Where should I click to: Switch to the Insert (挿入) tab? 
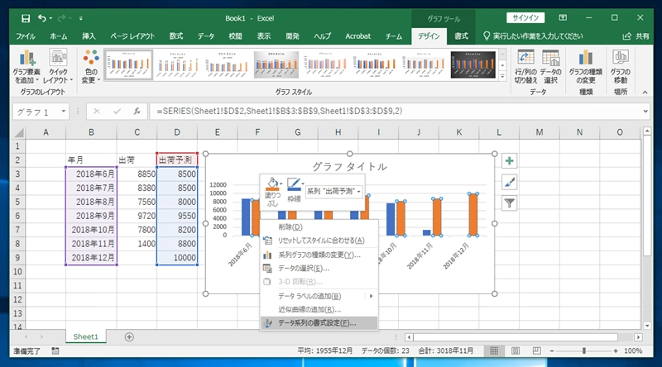89,36
